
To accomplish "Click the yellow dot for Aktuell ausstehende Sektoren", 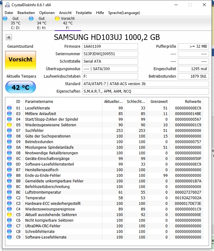I will [x=9, y=215].
